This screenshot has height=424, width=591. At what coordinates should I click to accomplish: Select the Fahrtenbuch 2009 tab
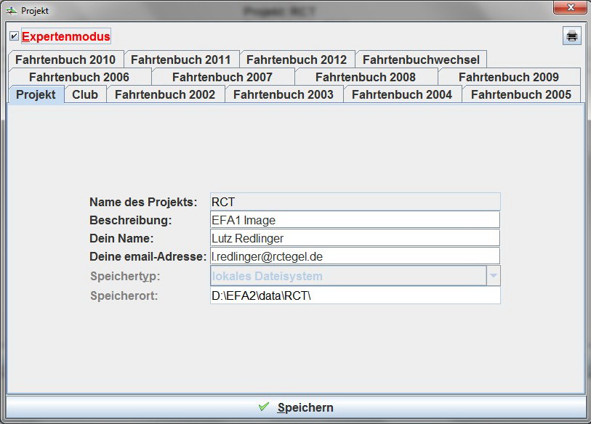[507, 76]
